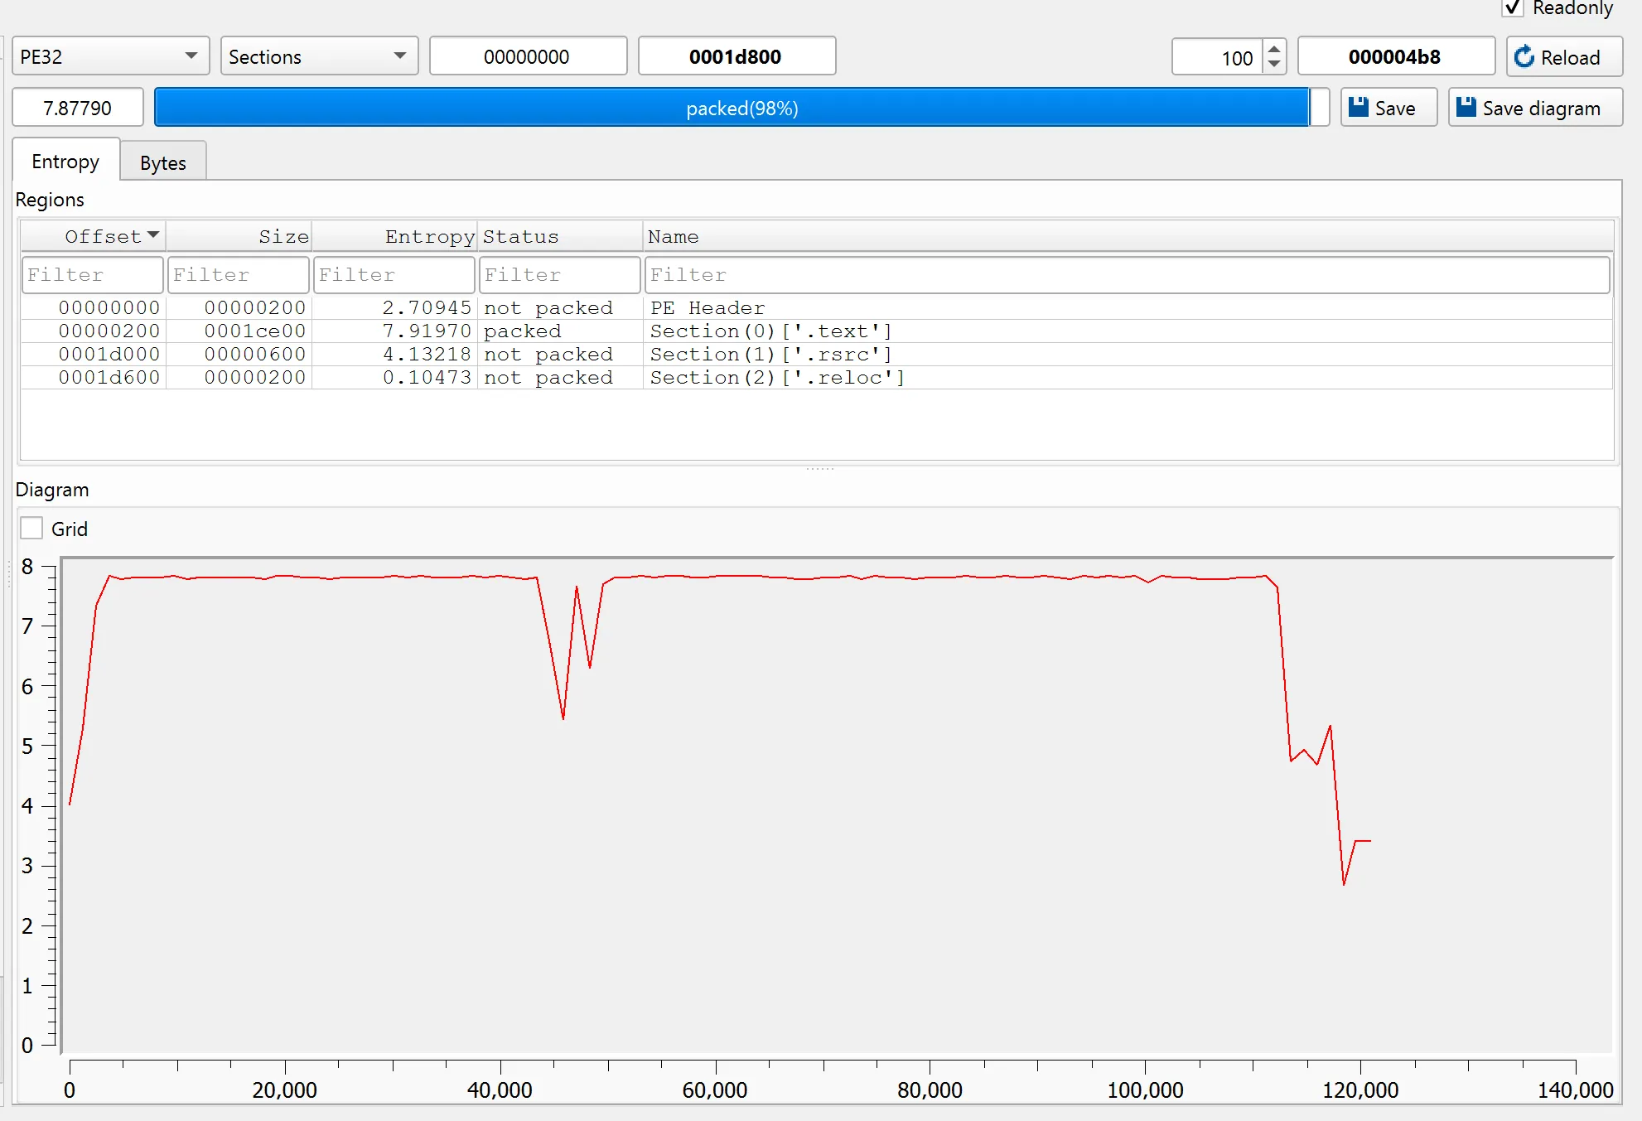Decrease step value with down arrow

(1275, 65)
